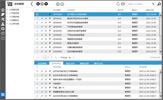This screenshot has height=100, width=163.
Task: Edit comment 希望看到更多这样的文章
Action: (x=42, y=92)
